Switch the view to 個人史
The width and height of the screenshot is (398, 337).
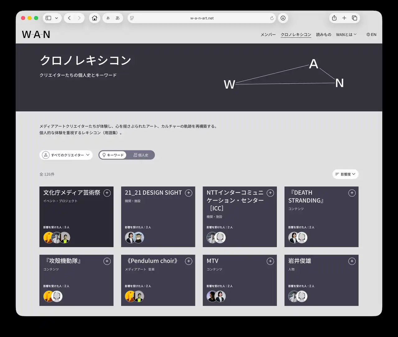point(141,155)
